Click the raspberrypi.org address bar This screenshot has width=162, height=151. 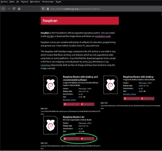point(101,9)
